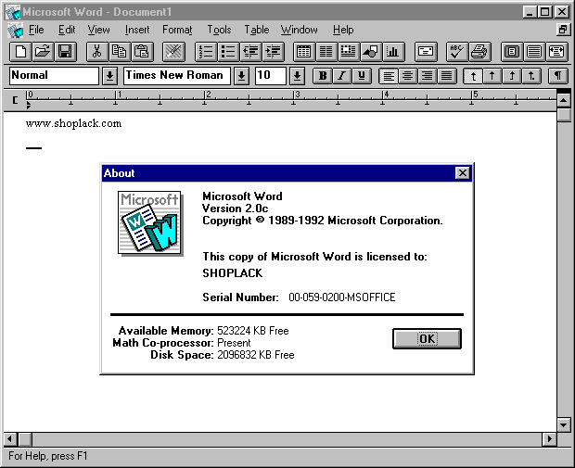This screenshot has height=468, width=575.
Task: Print document with the printer icon
Action: tap(479, 52)
